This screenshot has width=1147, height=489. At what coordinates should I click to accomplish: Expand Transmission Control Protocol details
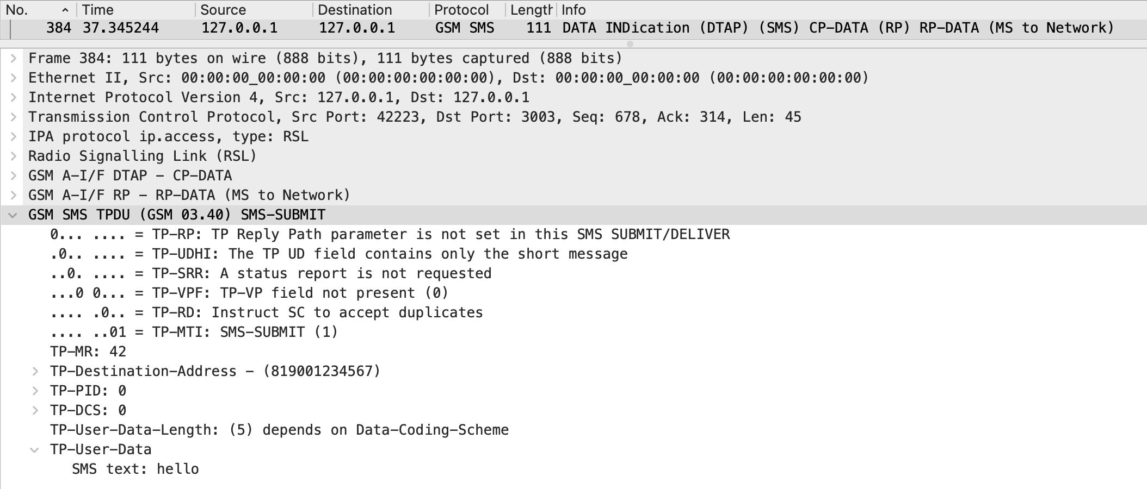pos(14,117)
